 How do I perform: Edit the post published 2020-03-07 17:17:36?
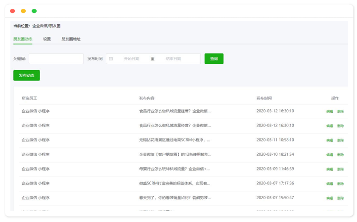(329, 183)
